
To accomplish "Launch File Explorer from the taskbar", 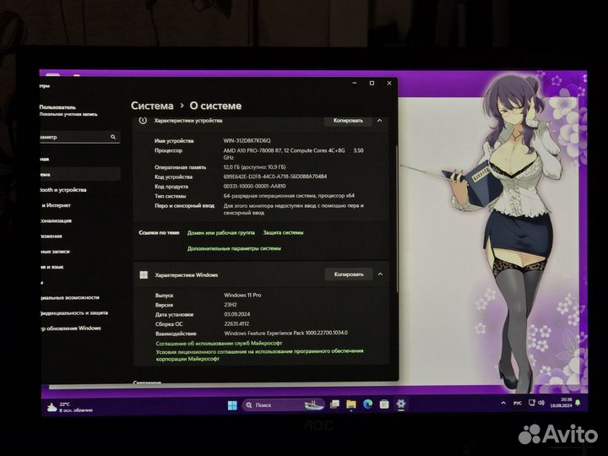I will [351, 404].
